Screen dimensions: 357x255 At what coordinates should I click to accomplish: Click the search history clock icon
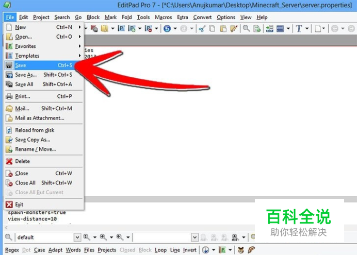coord(206,250)
